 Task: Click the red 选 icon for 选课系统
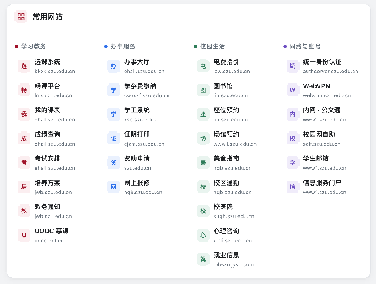[24, 66]
